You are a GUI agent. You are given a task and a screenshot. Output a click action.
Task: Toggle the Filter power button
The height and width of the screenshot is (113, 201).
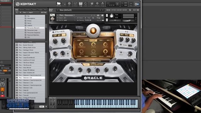pyautogui.click(x=53, y=32)
